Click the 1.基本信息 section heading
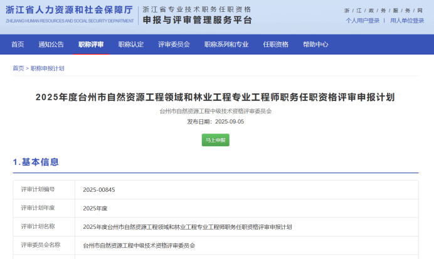The height and width of the screenshot is (259, 434). (x=36, y=162)
